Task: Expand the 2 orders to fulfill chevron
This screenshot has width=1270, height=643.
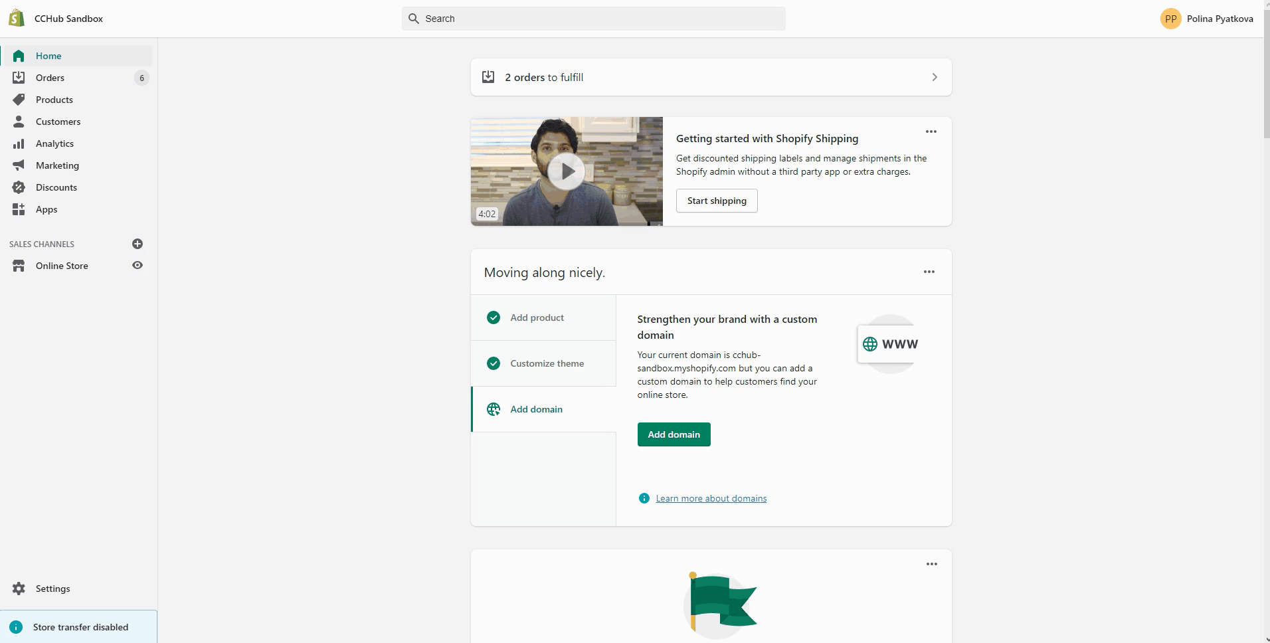Action: 935,77
